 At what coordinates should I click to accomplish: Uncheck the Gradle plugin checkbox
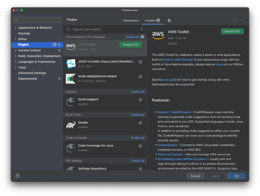pyautogui.click(x=140, y=123)
